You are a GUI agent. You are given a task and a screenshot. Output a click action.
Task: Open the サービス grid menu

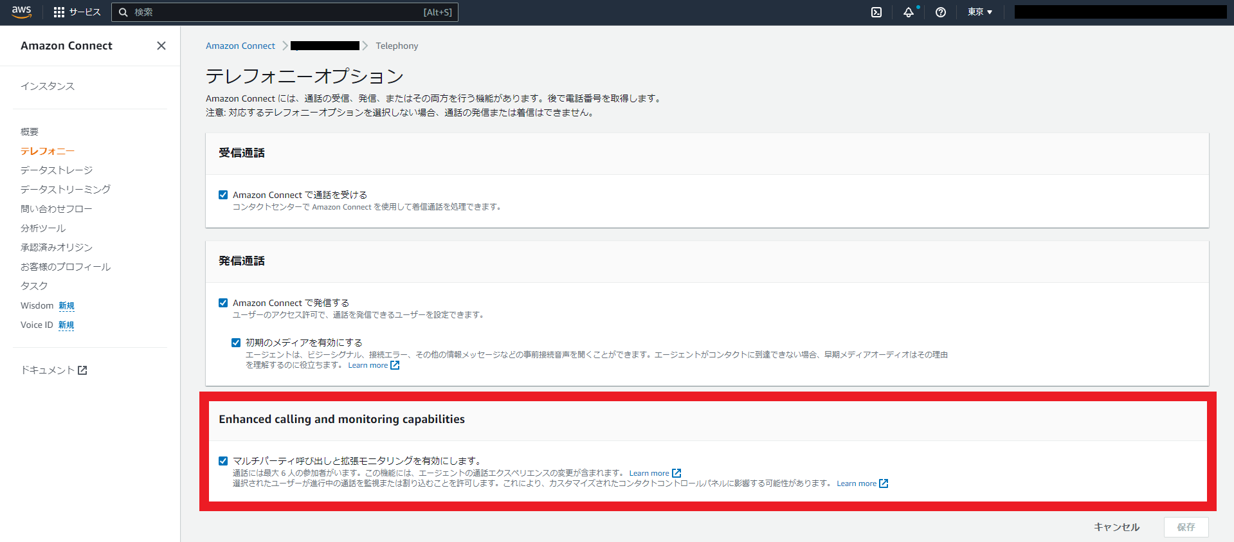tap(77, 12)
